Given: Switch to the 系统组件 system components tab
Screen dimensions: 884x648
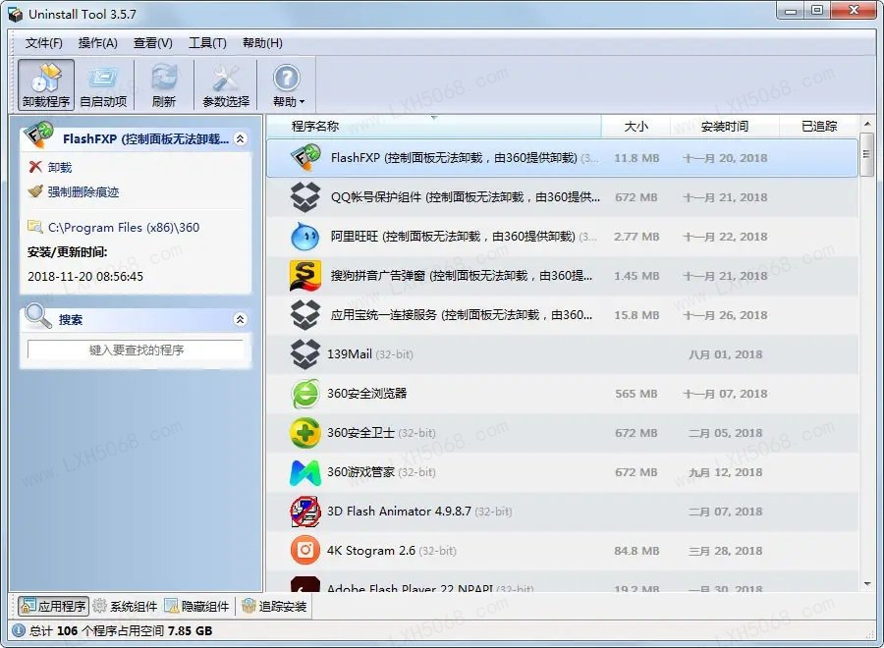Looking at the screenshot, I should point(125,607).
